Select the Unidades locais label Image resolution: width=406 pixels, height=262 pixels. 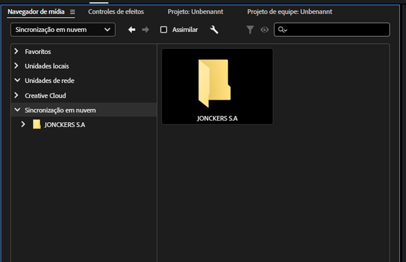coord(47,66)
